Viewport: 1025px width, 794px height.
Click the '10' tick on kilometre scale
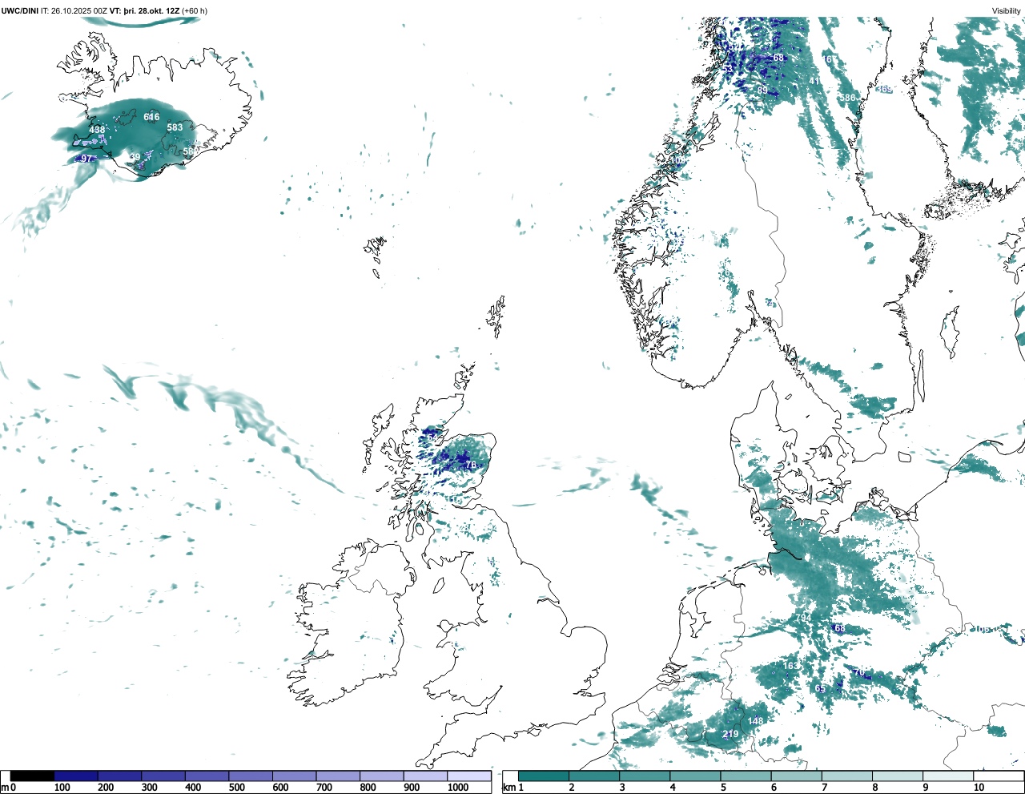pyautogui.click(x=979, y=788)
